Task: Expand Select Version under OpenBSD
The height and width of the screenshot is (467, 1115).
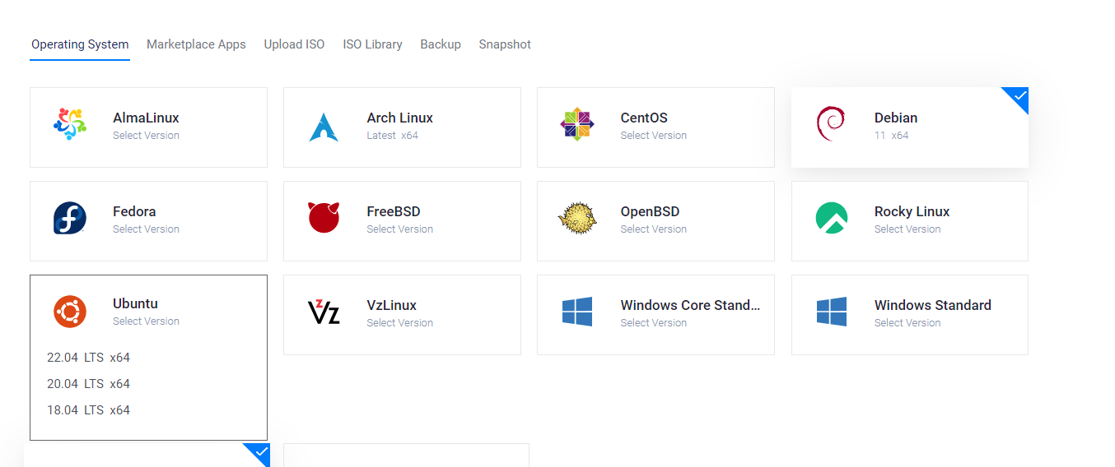Action: [654, 229]
